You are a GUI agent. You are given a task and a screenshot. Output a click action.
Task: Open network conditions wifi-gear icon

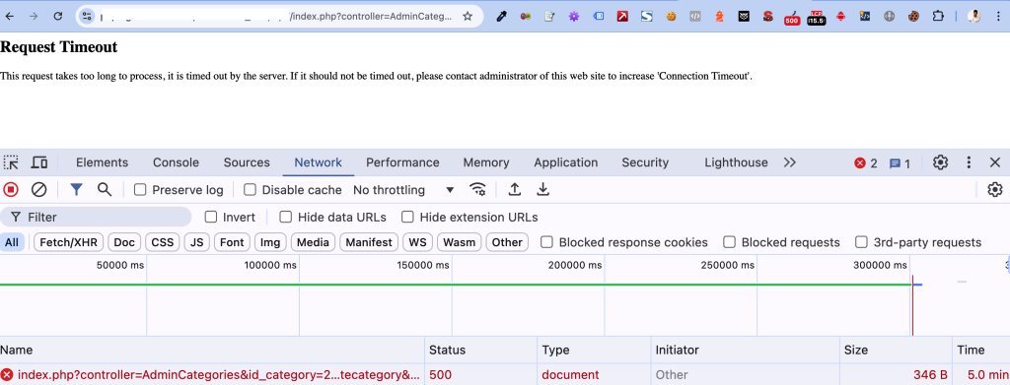point(477,190)
